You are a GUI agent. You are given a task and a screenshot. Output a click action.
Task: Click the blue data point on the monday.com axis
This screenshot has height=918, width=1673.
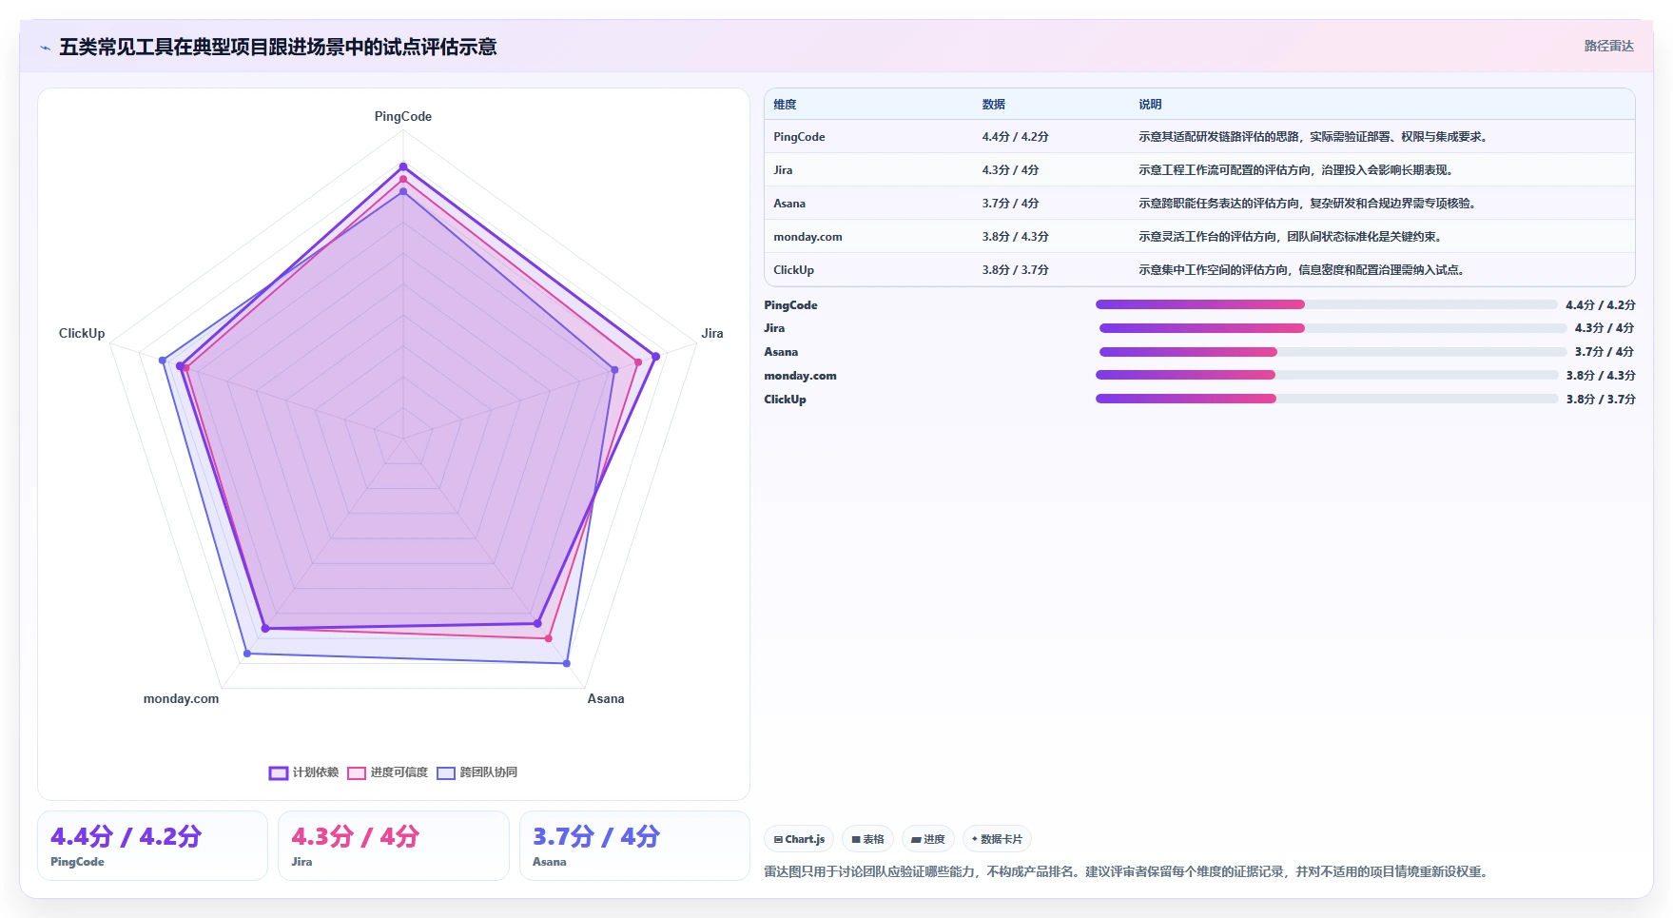tap(247, 654)
